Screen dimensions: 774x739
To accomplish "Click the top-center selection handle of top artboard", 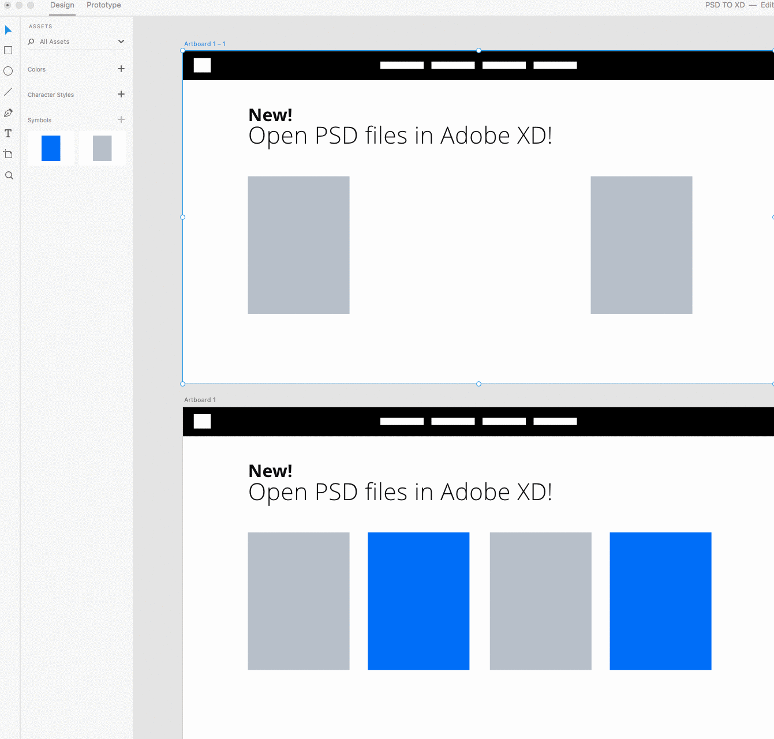I will [x=478, y=51].
